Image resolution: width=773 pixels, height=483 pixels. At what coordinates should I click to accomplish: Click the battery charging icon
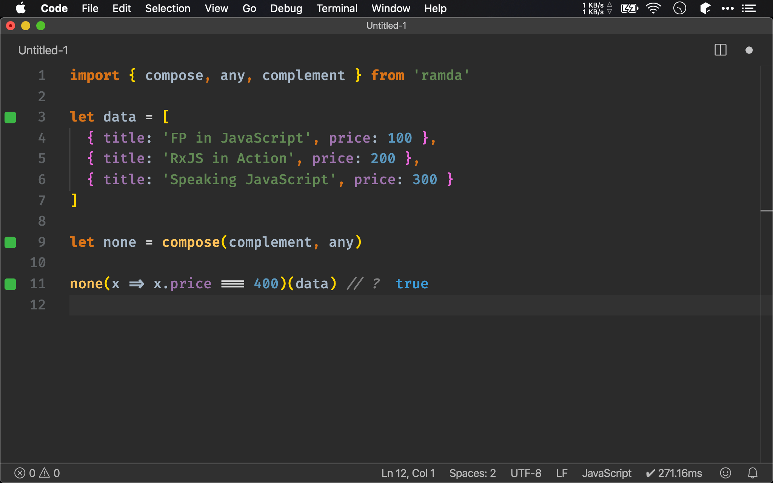[x=630, y=8]
